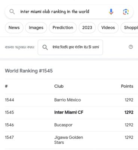Click the Bengali search suggestion box

pos(70,47)
